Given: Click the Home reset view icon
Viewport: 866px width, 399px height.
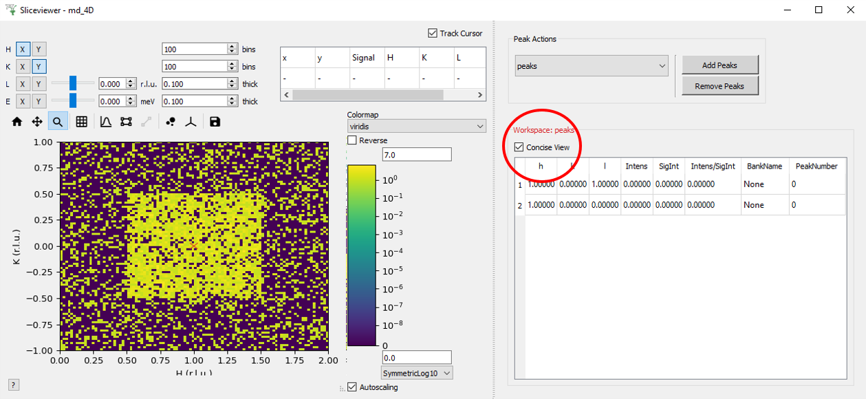Looking at the screenshot, I should tap(17, 122).
